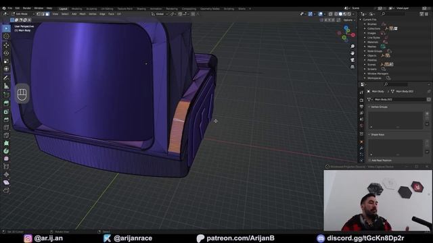Switch perspective/orthographic grid icon
Image resolution: width=433 pixels, height=243 pixels.
pyautogui.click(x=352, y=67)
